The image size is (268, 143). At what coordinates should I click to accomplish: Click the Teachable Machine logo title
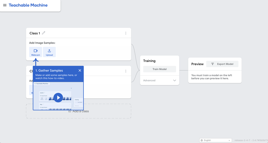click(x=28, y=5)
